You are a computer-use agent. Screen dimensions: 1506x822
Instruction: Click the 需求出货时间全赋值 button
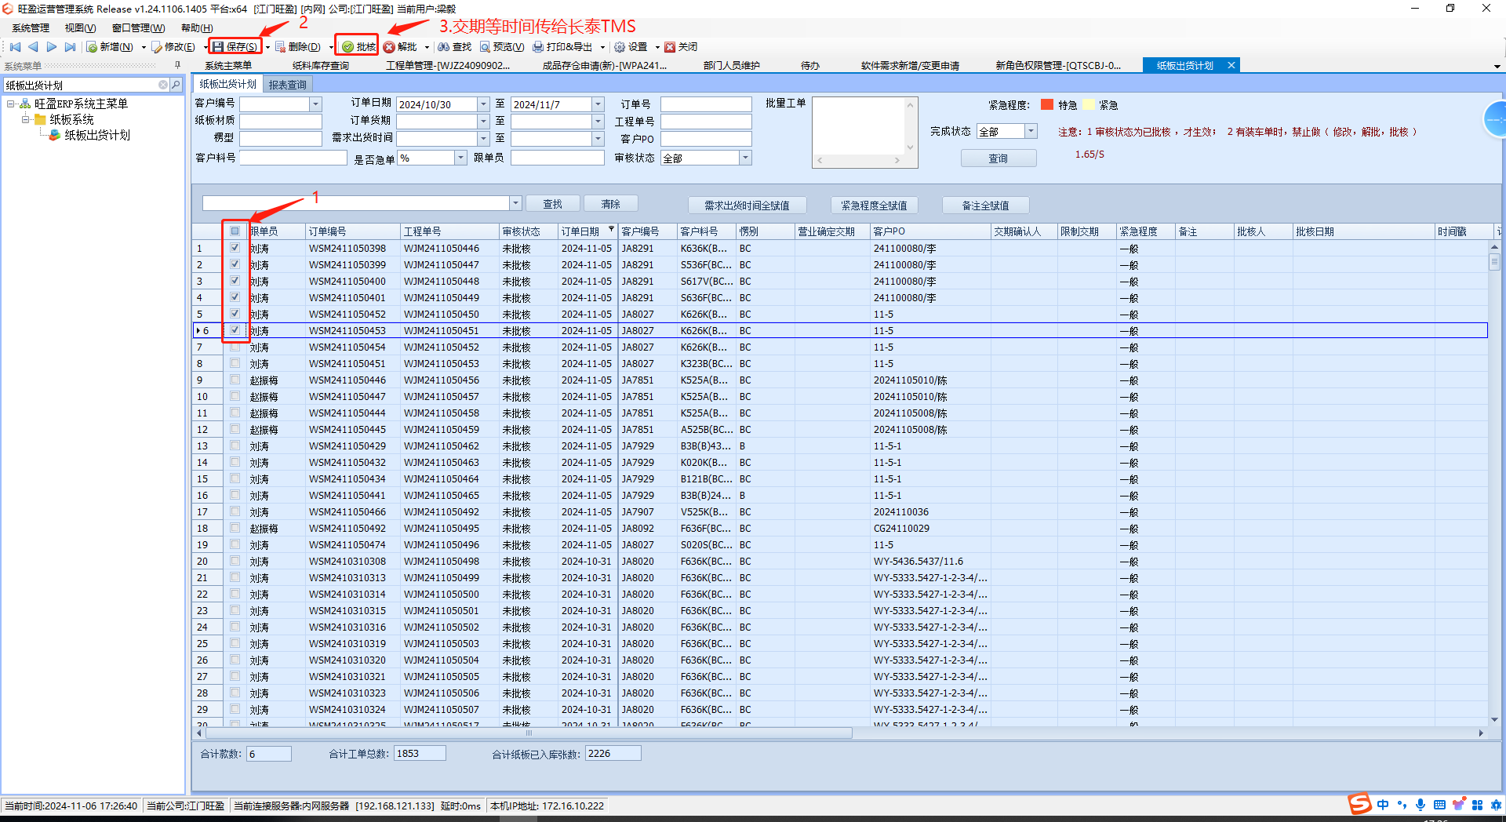coord(747,205)
